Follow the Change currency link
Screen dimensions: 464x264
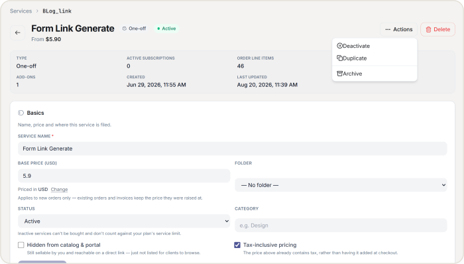tap(59, 190)
